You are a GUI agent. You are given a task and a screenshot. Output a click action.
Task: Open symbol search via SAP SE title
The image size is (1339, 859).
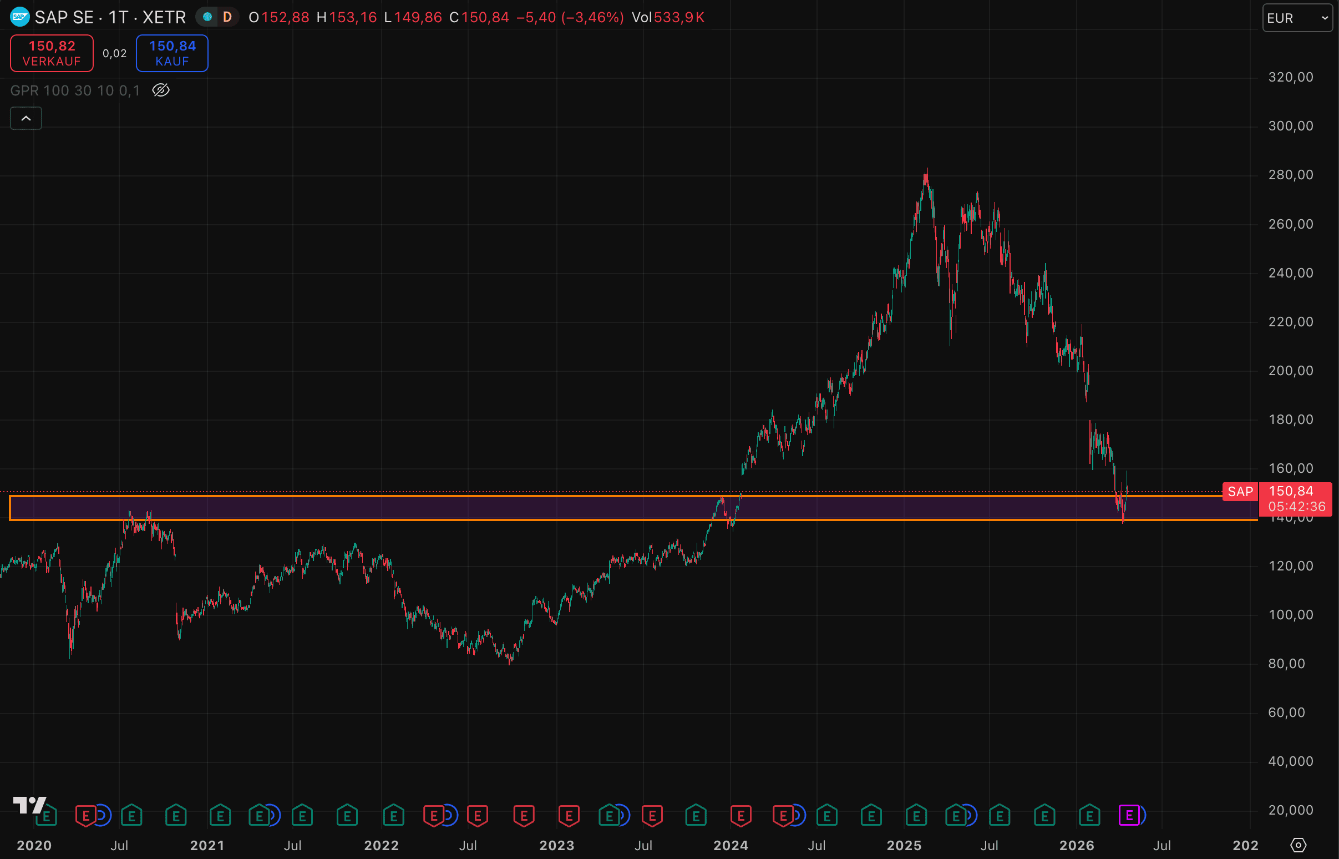click(64, 17)
